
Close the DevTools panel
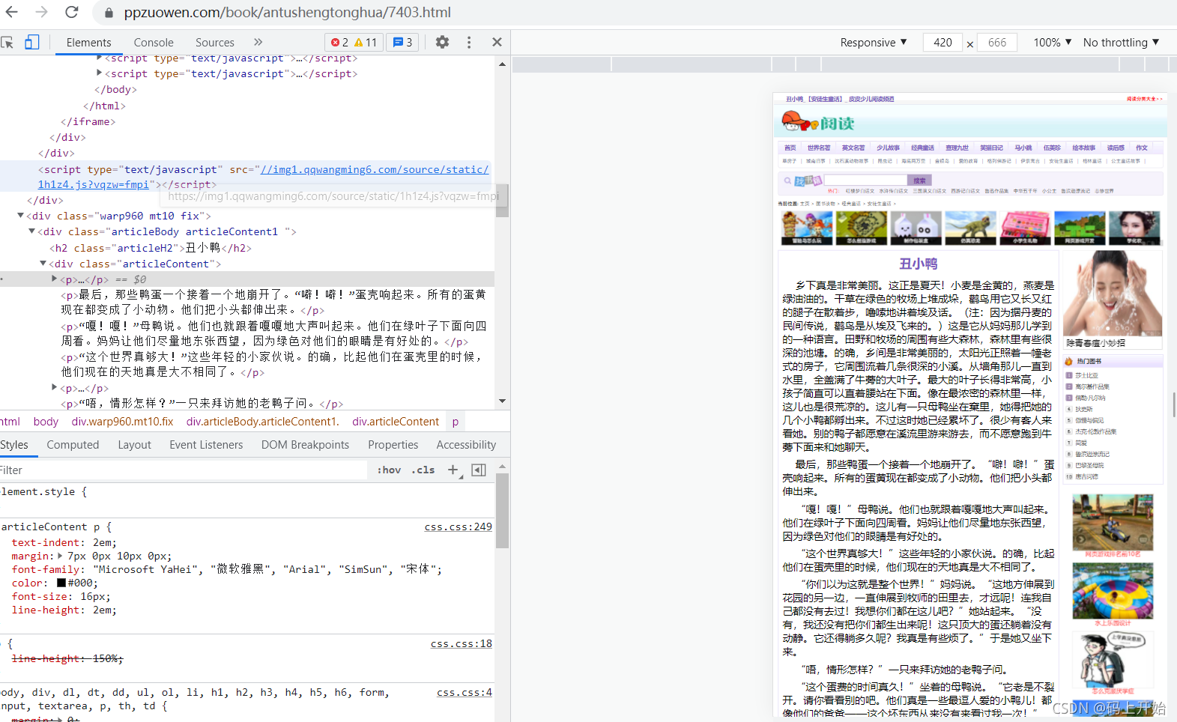(497, 42)
